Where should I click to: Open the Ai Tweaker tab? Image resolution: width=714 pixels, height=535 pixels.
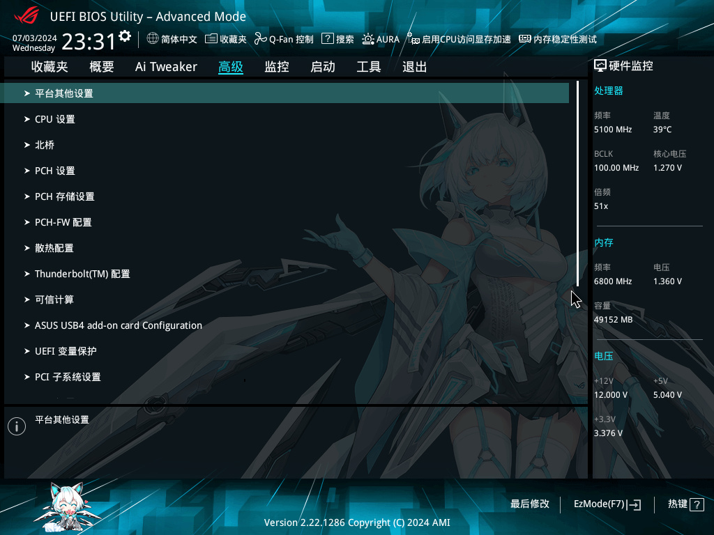[x=166, y=67]
